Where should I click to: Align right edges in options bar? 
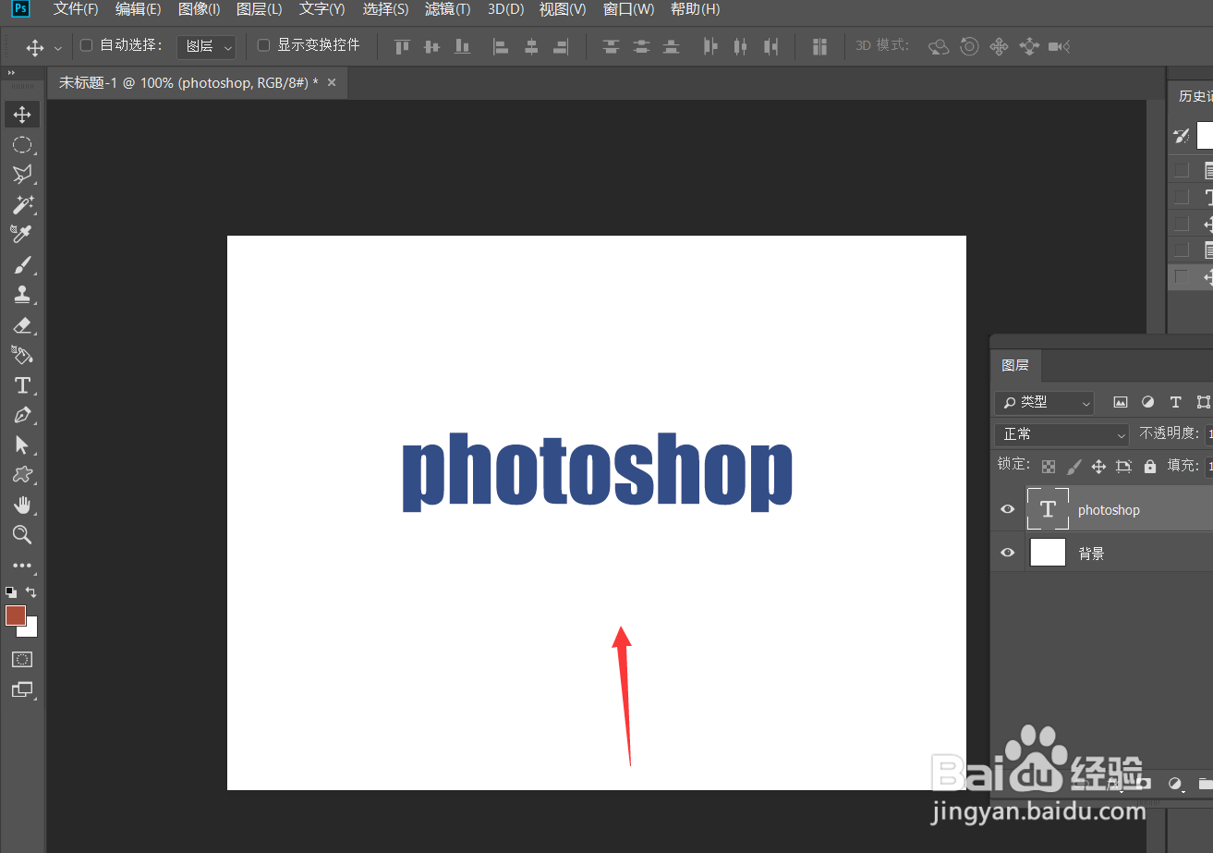(x=561, y=46)
